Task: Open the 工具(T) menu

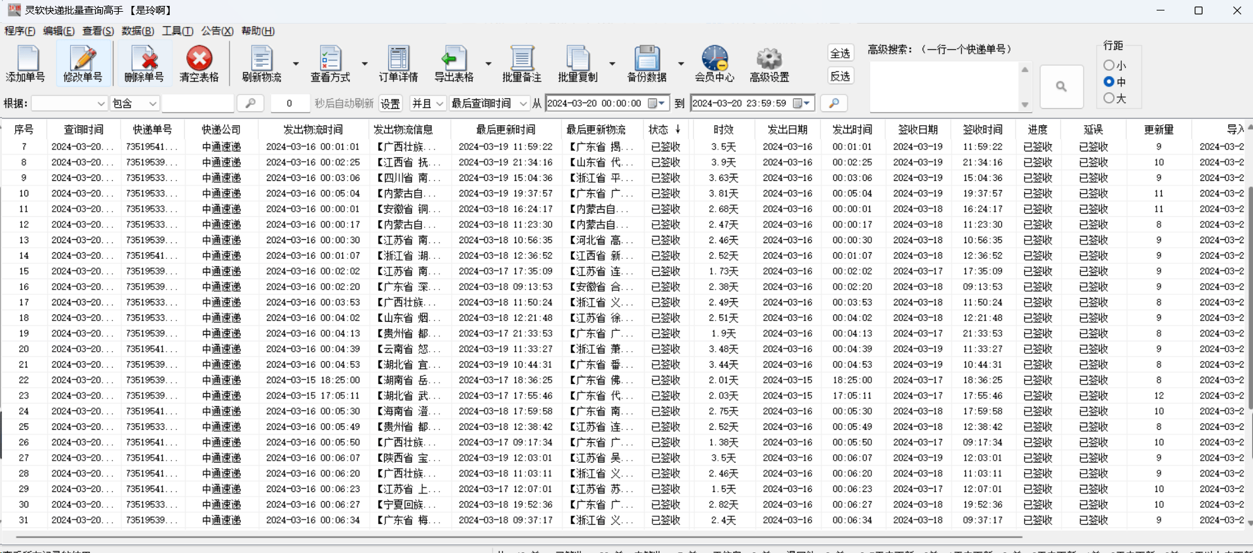Action: click(x=178, y=31)
